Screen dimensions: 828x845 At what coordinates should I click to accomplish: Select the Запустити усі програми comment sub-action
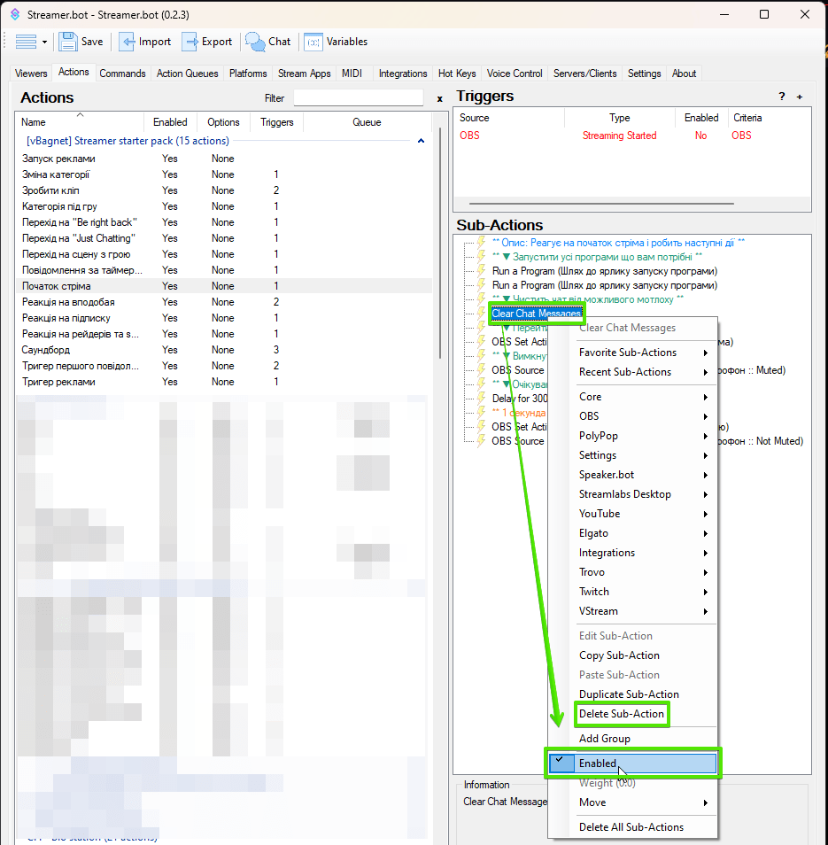pos(597,257)
